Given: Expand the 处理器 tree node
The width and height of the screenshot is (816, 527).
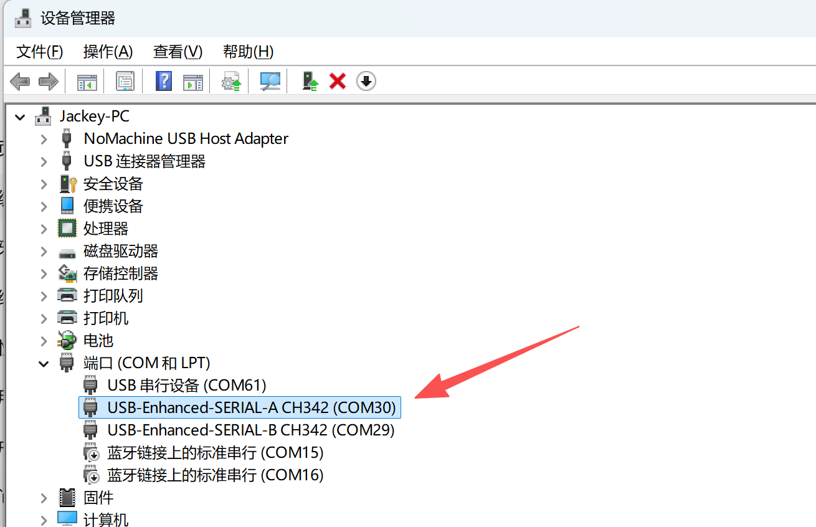Looking at the screenshot, I should (x=44, y=229).
